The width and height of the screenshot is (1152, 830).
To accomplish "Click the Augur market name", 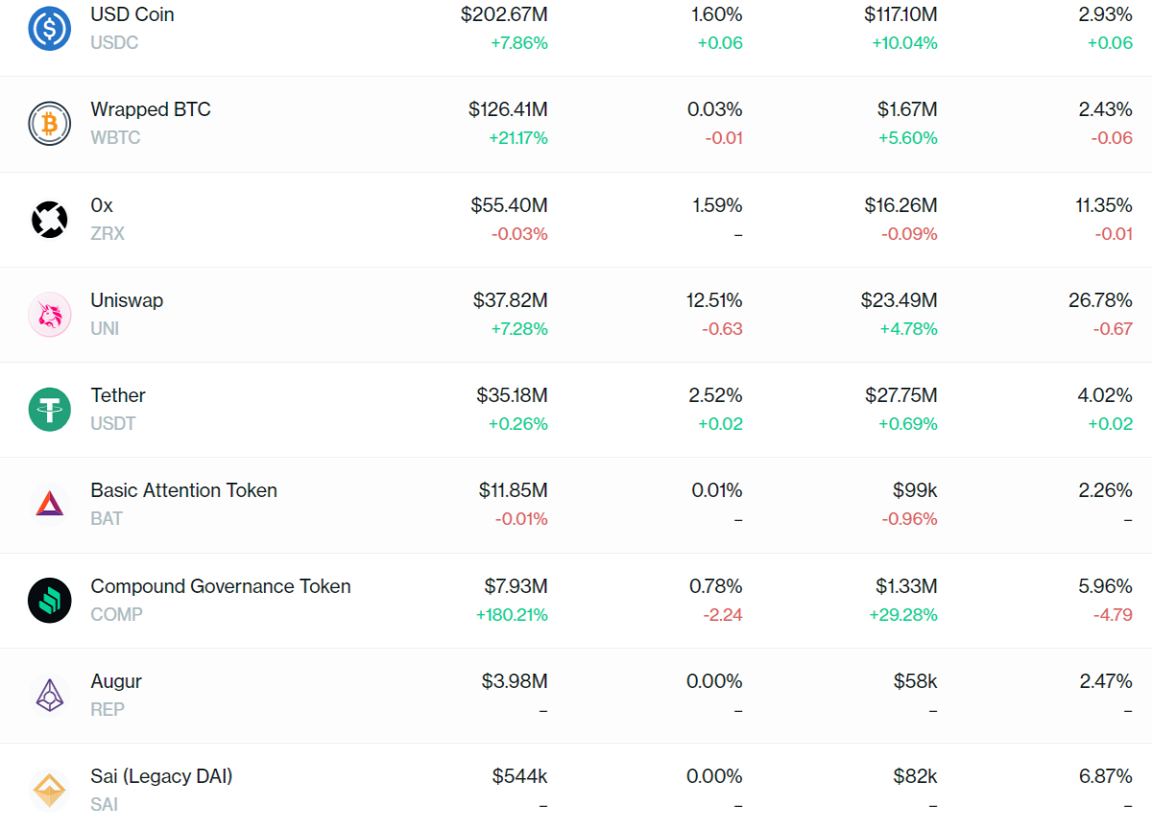I will 116,681.
